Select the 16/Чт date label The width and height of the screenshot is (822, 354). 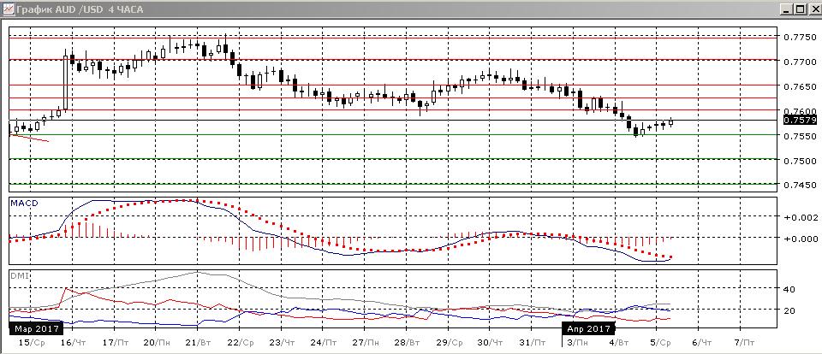point(73,343)
